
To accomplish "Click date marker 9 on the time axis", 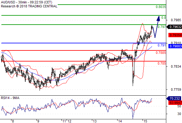I will coord(38,121).
